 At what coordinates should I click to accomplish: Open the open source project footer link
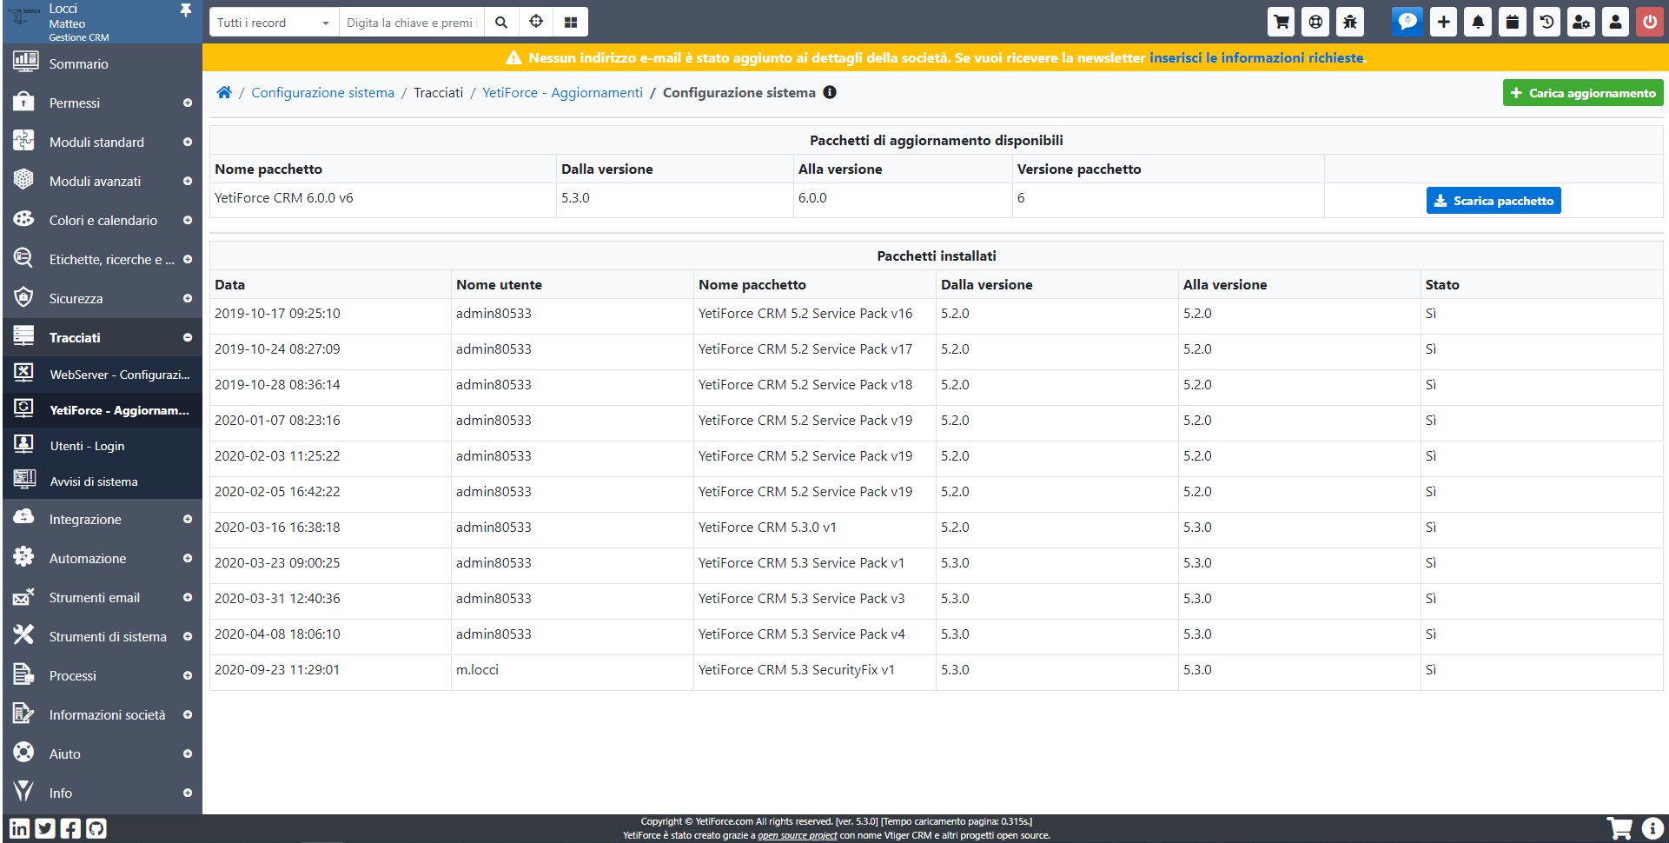[797, 835]
